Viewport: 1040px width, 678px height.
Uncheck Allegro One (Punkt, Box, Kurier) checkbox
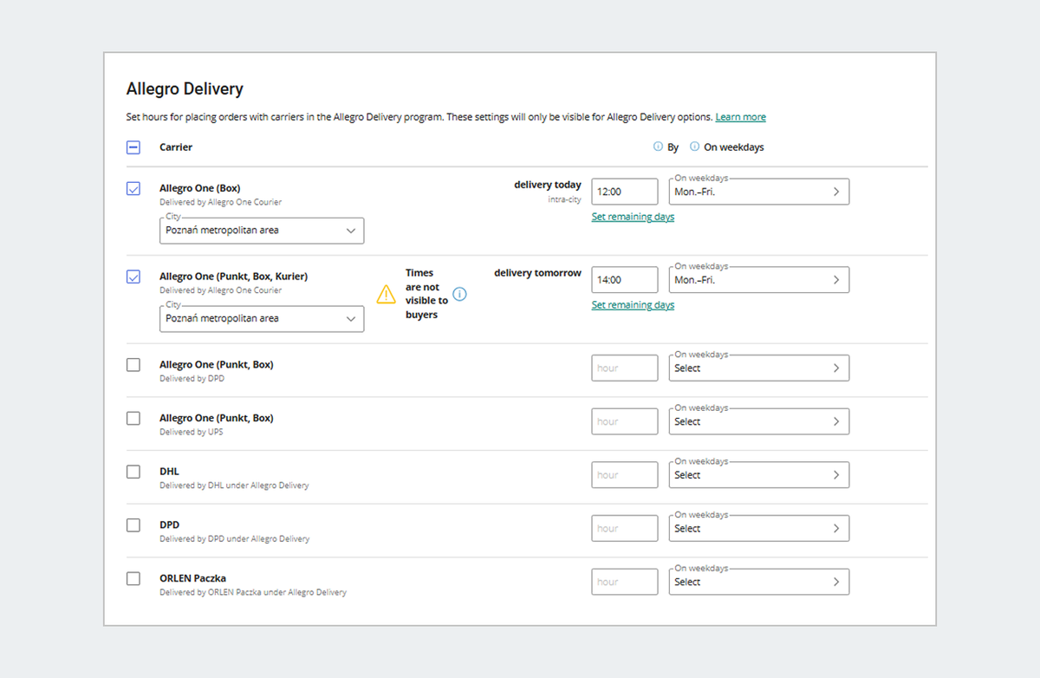coord(133,277)
